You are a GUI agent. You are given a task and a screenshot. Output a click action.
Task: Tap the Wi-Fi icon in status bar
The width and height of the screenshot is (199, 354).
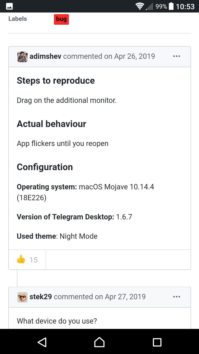[140, 6]
